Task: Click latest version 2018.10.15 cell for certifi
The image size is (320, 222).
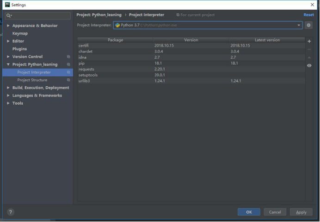Action: tap(240, 46)
